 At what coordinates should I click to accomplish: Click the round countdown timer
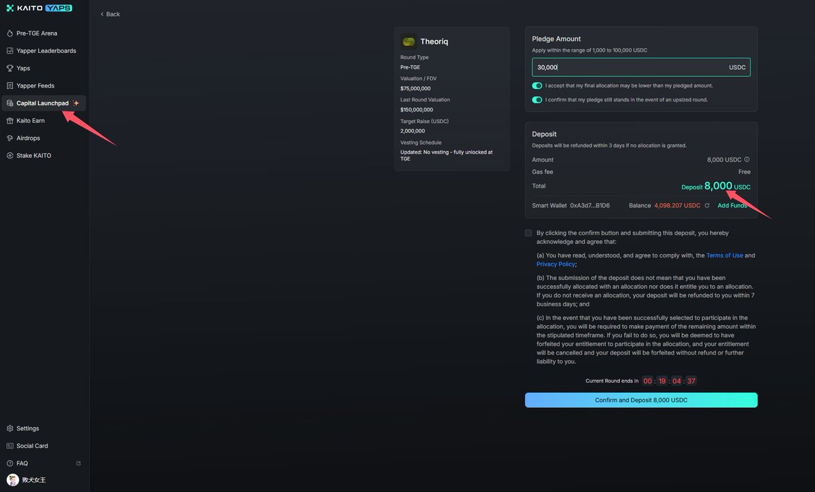pyautogui.click(x=669, y=381)
